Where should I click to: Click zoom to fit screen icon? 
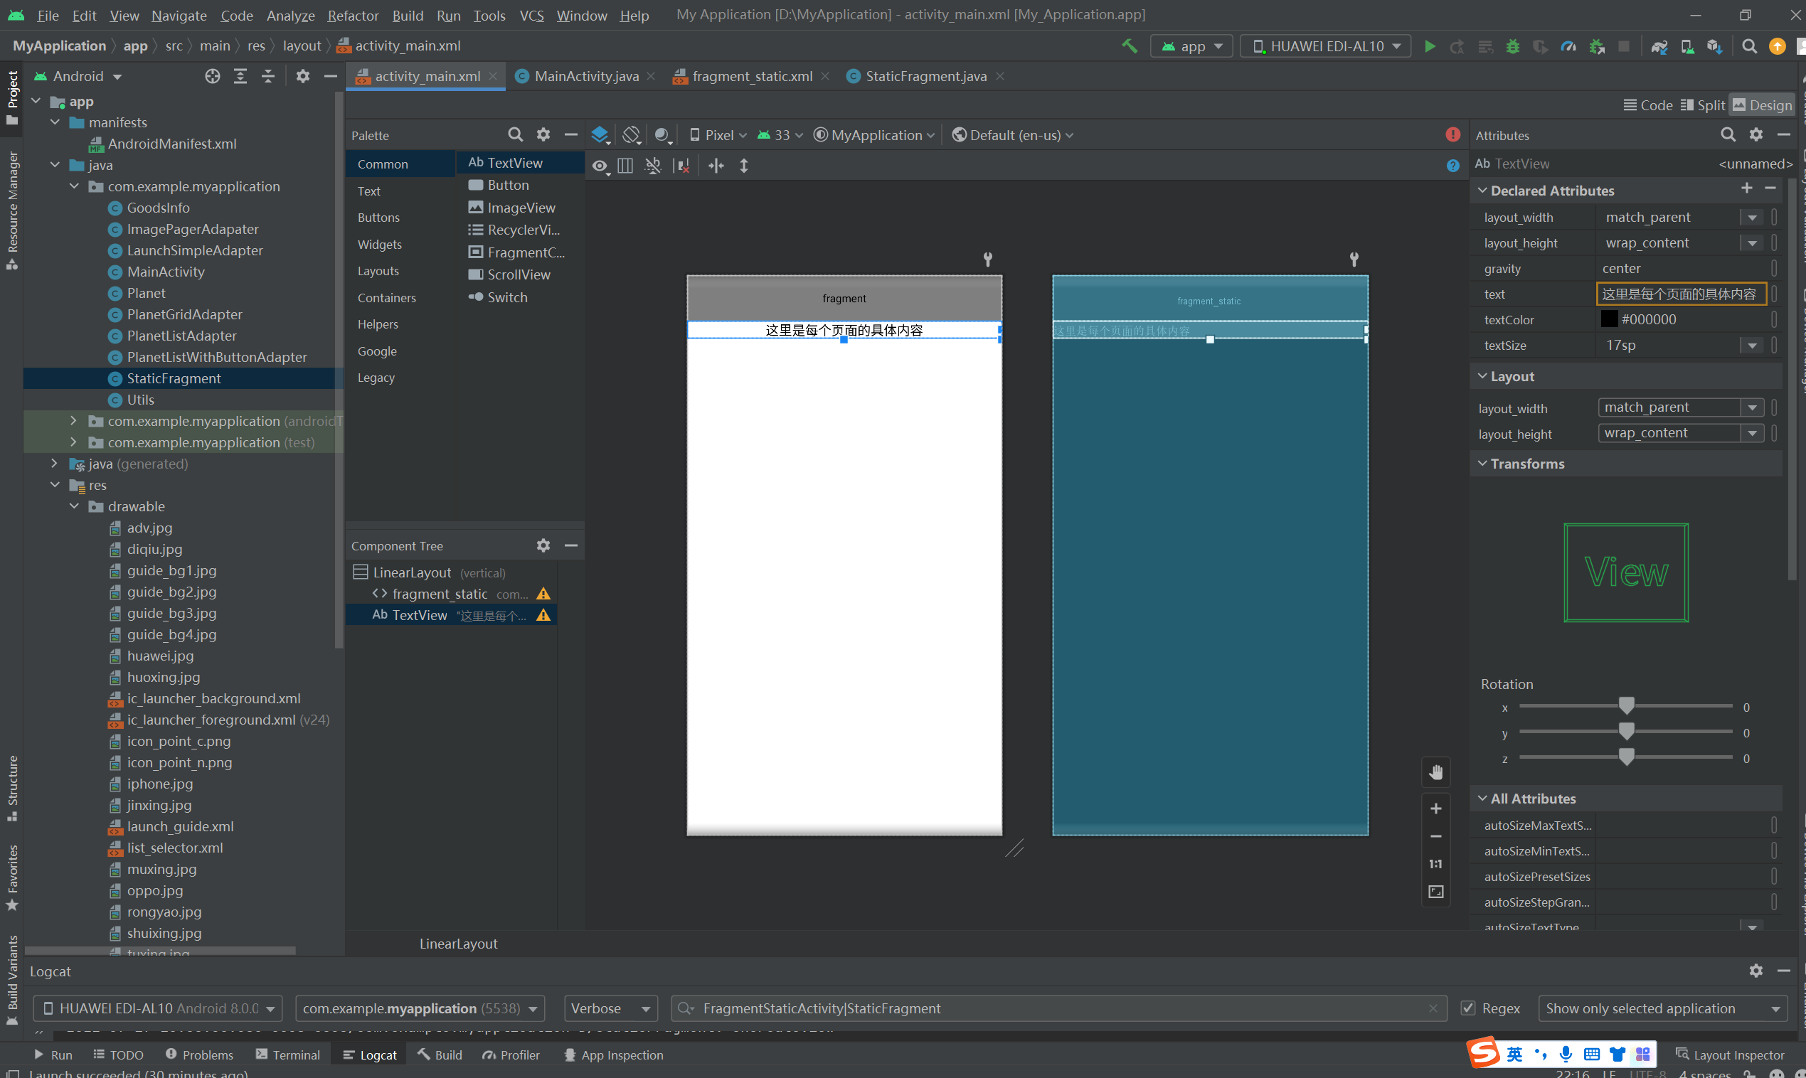pyautogui.click(x=1435, y=891)
